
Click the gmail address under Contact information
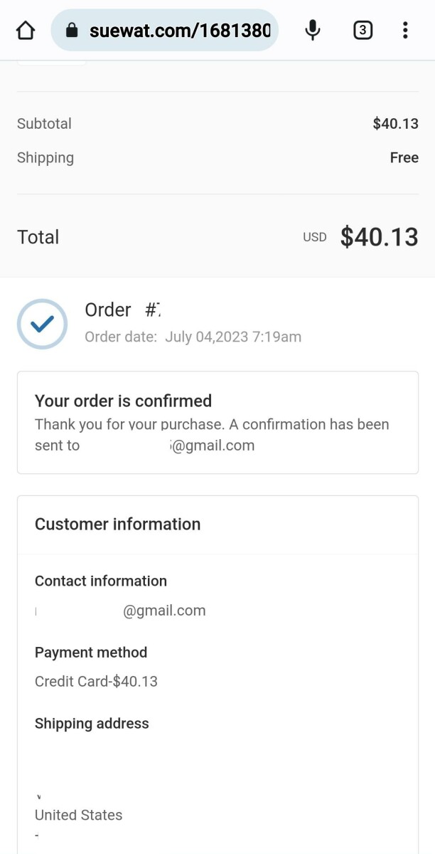(x=164, y=611)
